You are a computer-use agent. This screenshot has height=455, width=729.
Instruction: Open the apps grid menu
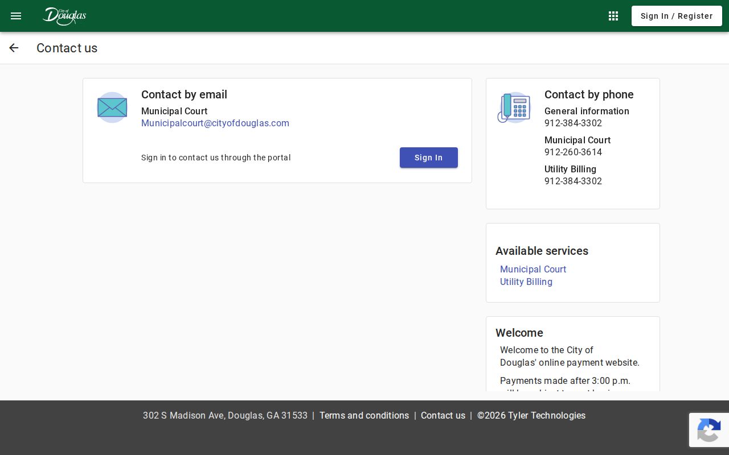coord(613,16)
